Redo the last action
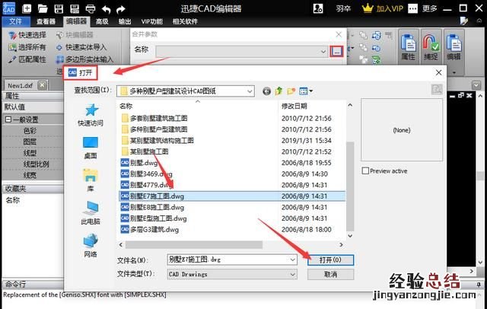This screenshot has width=487, height=309. (120, 9)
